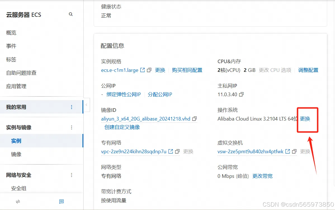Click the 0 Mbps (峰值) bandwidth value
Image resolution: width=335 pixels, height=210 pixels.
click(233, 176)
